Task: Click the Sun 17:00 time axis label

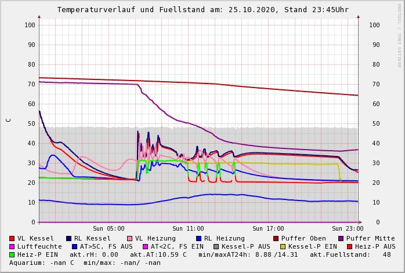Action: point(268,228)
